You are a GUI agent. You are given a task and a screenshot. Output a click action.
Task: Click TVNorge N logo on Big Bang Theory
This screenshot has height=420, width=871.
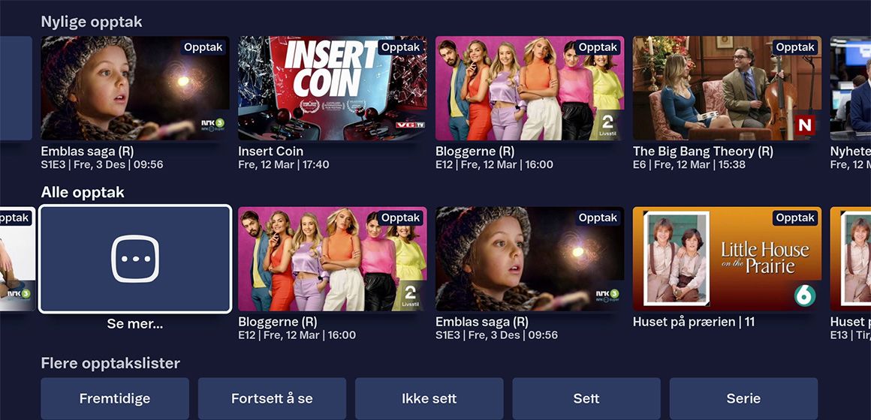pyautogui.click(x=805, y=124)
